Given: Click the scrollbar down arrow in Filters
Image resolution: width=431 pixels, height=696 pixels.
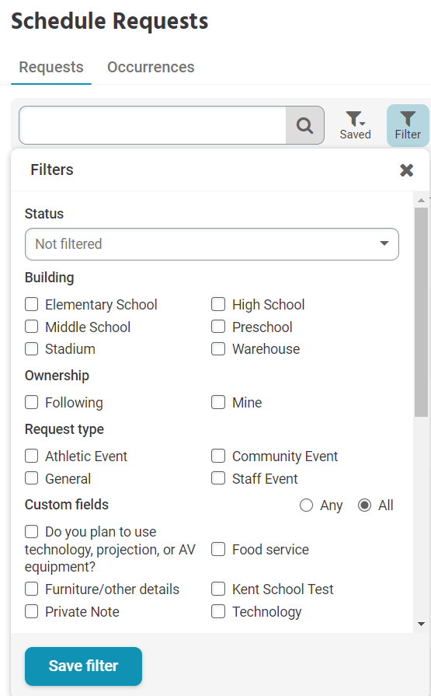Looking at the screenshot, I should [x=421, y=624].
